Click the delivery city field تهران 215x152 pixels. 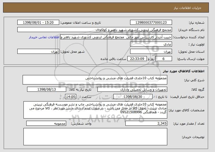pyautogui.click(x=38, y=52)
